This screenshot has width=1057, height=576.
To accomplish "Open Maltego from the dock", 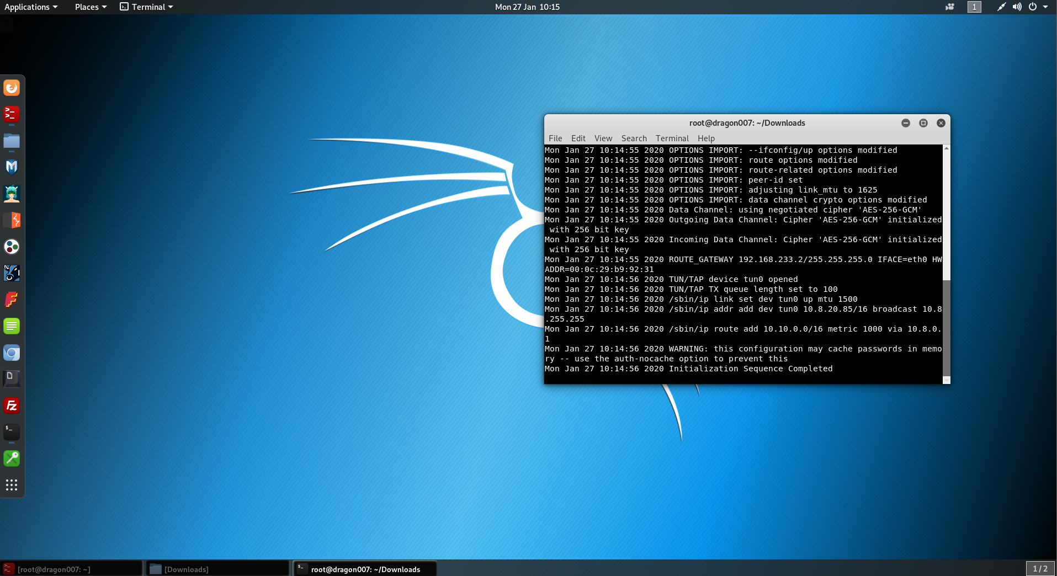I will (12, 247).
